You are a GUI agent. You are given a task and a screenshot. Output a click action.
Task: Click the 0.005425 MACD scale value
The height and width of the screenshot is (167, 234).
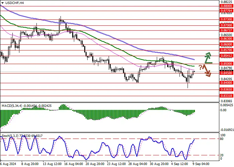(x=227, y=105)
